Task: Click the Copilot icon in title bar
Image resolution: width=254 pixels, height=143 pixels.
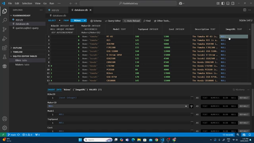Action: coord(181,3)
